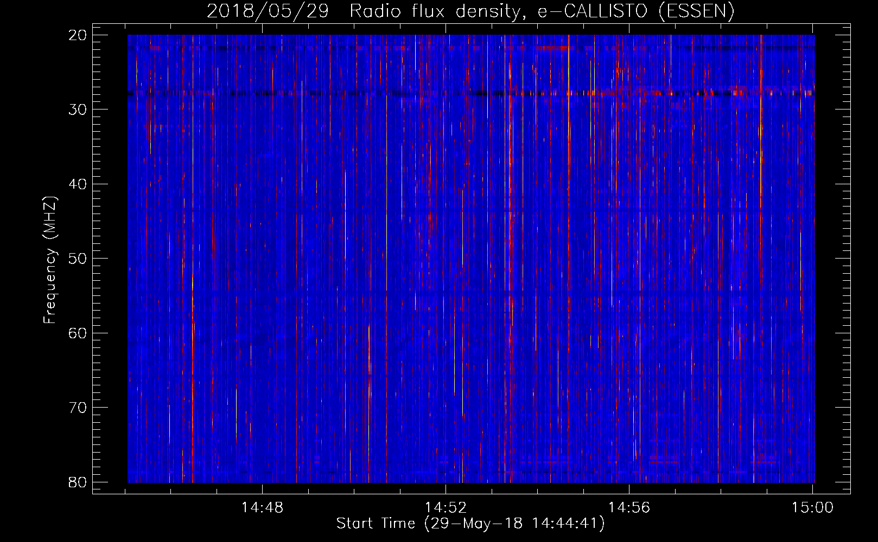Click the date "2018/05/29" in the title
The height and width of the screenshot is (542, 878).
[268, 11]
